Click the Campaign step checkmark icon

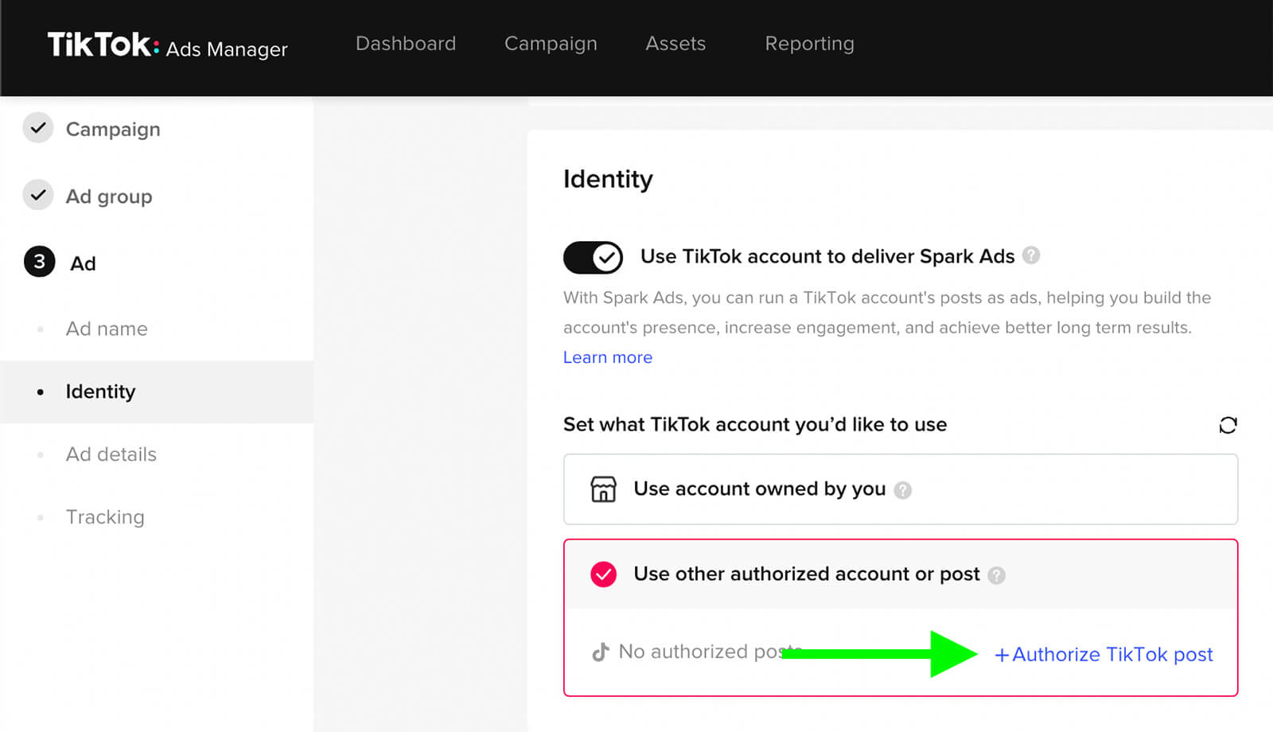point(38,128)
